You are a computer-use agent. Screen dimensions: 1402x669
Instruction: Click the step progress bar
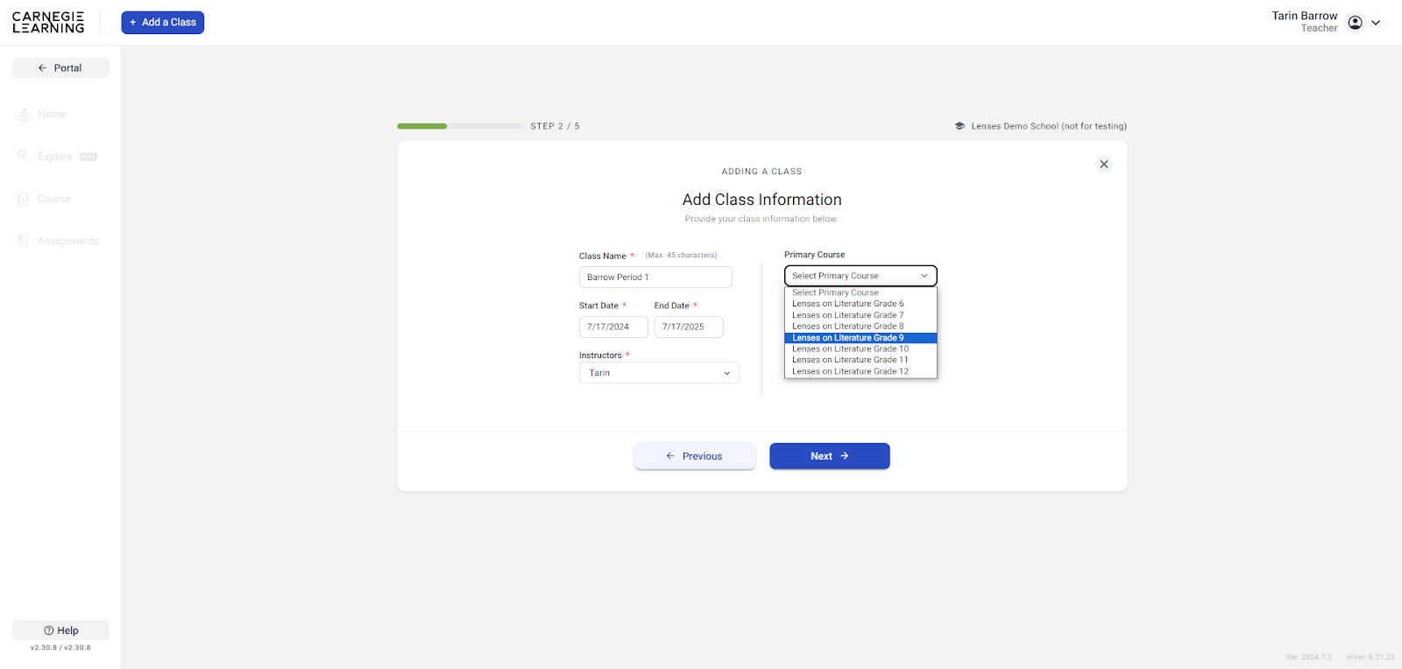pyautogui.click(x=459, y=126)
